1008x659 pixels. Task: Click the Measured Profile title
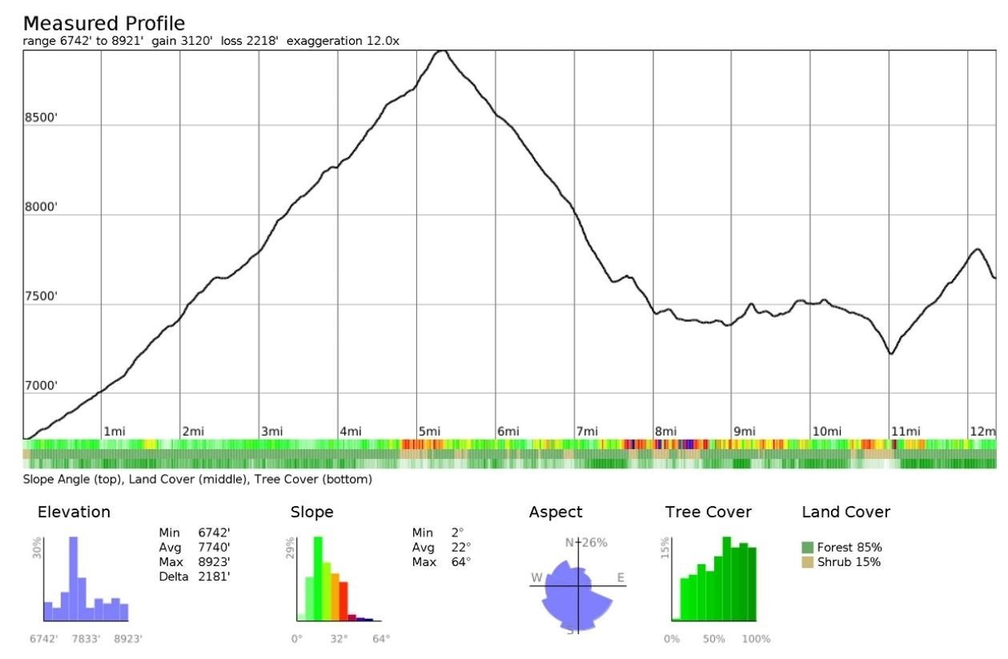point(104,23)
